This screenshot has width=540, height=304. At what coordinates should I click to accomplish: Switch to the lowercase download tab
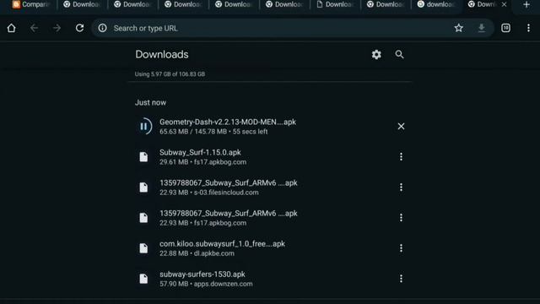coord(436,4)
